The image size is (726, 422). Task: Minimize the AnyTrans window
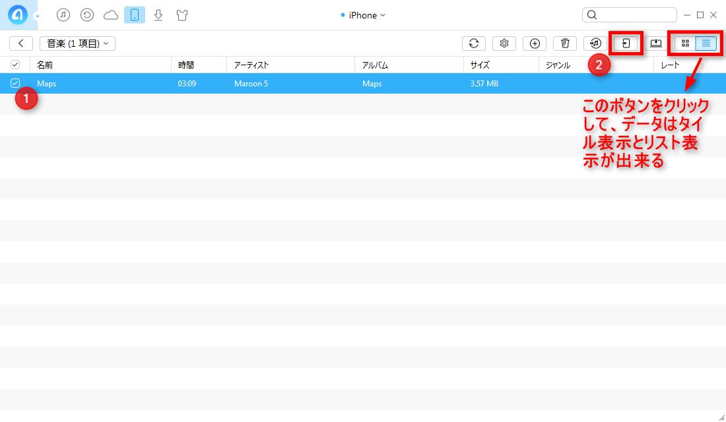tap(687, 15)
